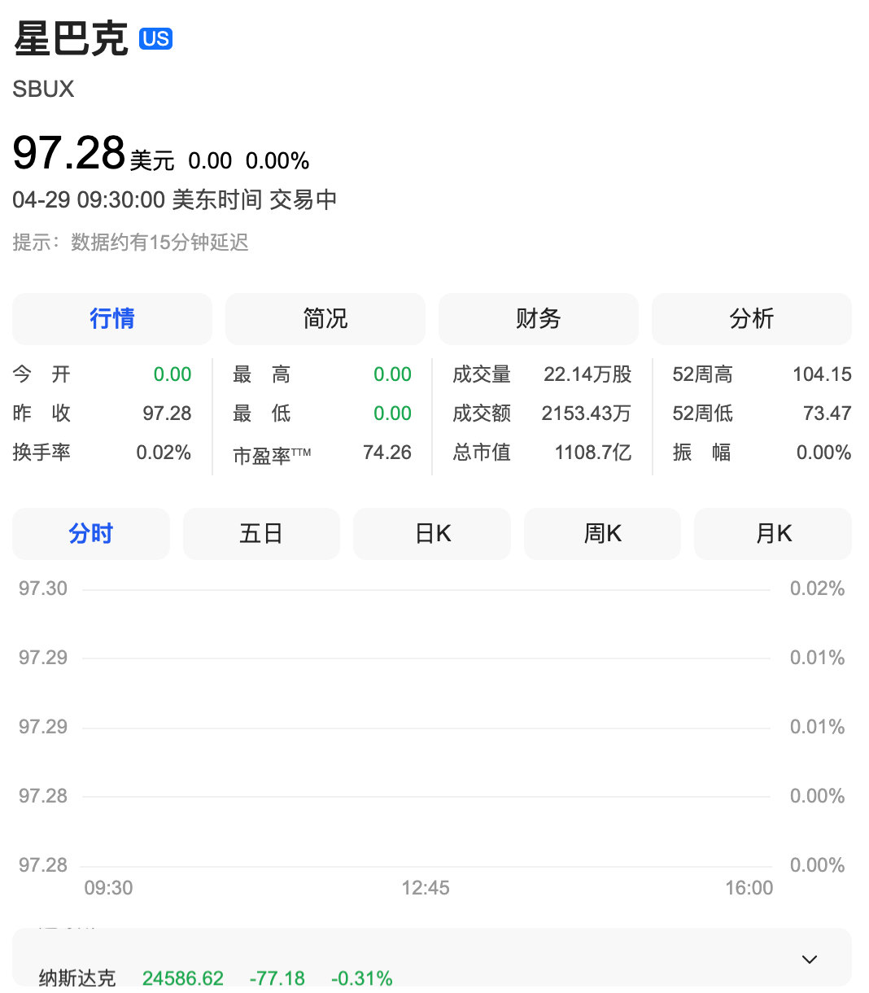Screen dimensions: 869x993
Task: Switch to the 五日 chart view
Action: pos(261,533)
